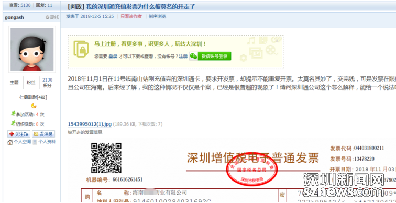Click the 参加活动: 4 次 text
The image size is (396, 203).
pyautogui.click(x=30, y=115)
